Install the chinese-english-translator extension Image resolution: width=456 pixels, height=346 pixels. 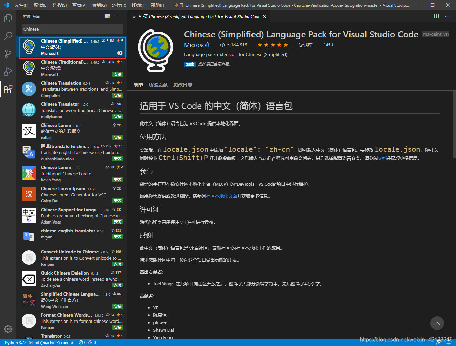118,237
